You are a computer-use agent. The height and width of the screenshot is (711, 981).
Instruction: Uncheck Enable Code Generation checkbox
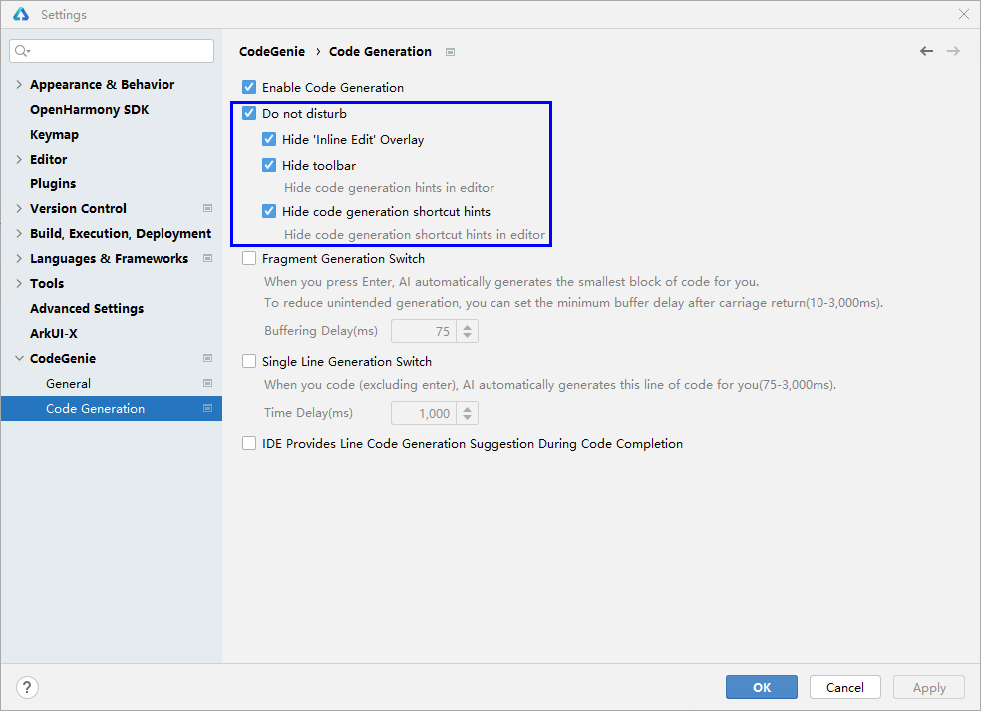pyautogui.click(x=249, y=88)
